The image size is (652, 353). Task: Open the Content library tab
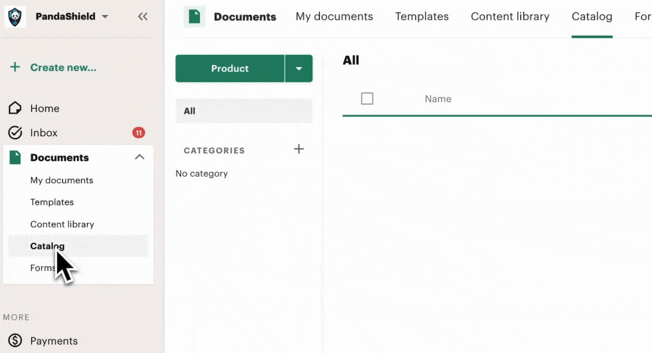coord(510,16)
